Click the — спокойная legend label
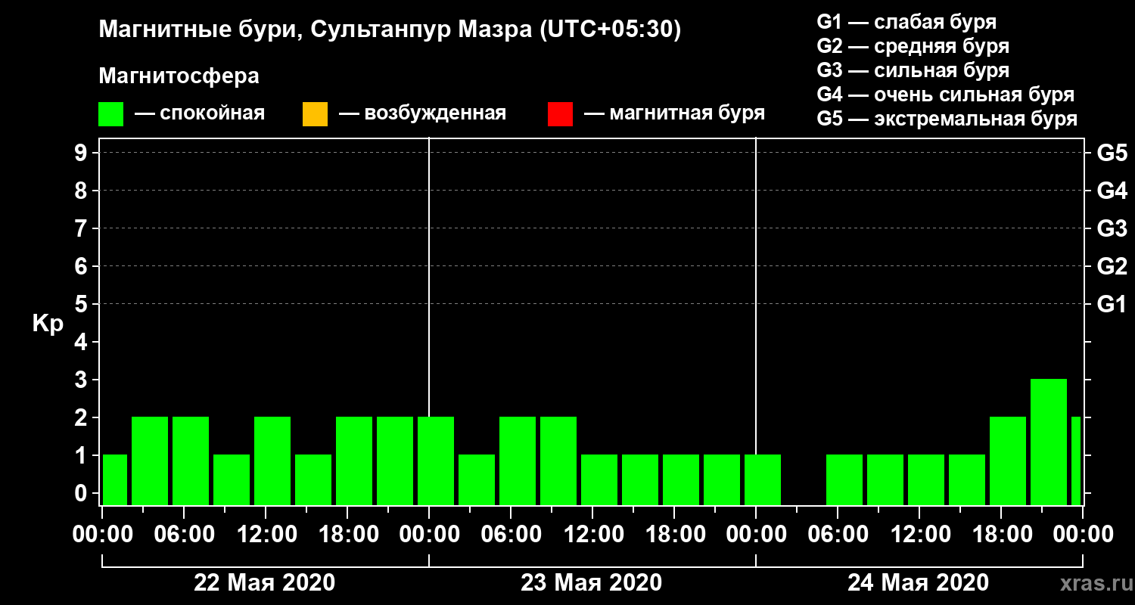This screenshot has height=605, width=1135. (200, 114)
